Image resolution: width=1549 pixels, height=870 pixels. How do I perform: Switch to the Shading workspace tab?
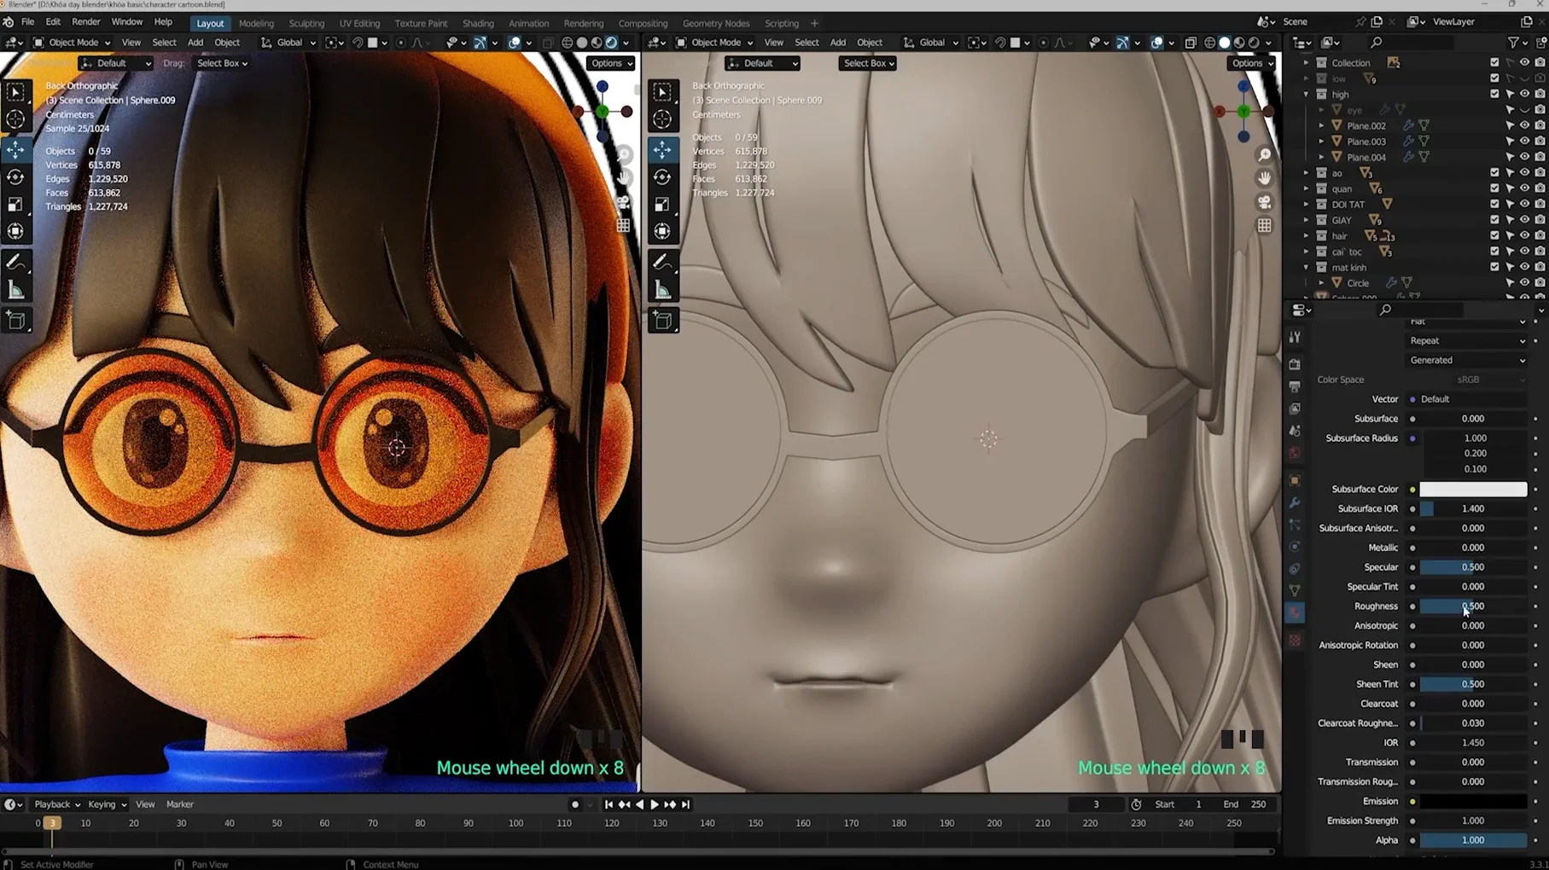[x=478, y=23]
